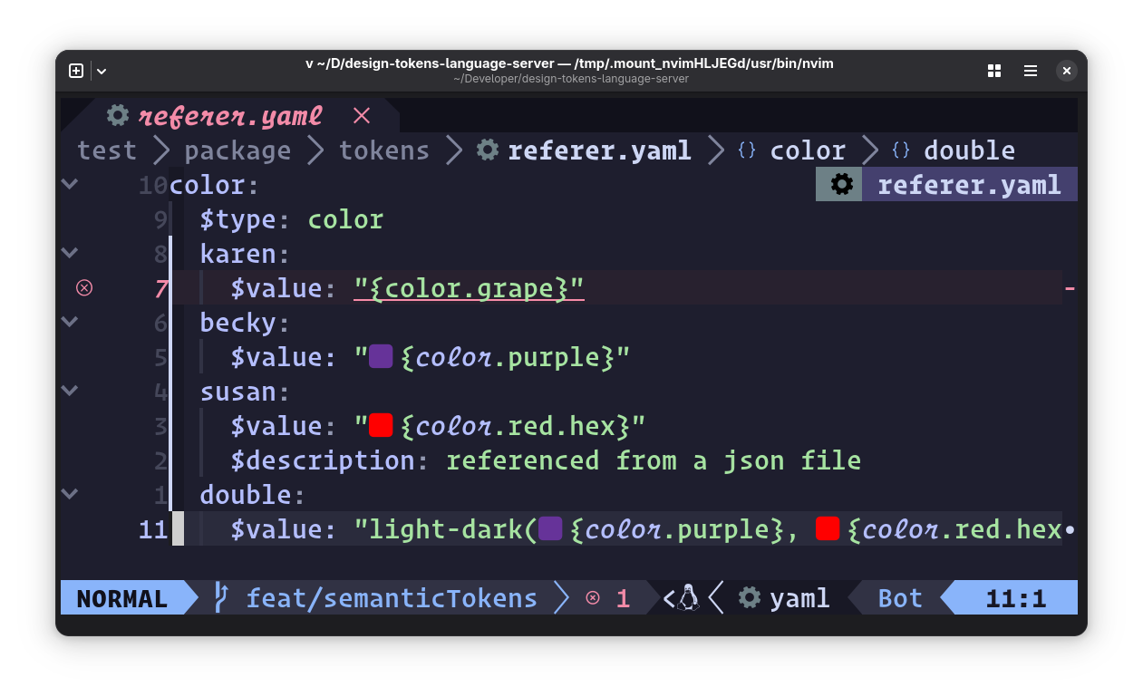Click the yaml filetype gear in the statusline
This screenshot has width=1143, height=697.
pos(749,597)
